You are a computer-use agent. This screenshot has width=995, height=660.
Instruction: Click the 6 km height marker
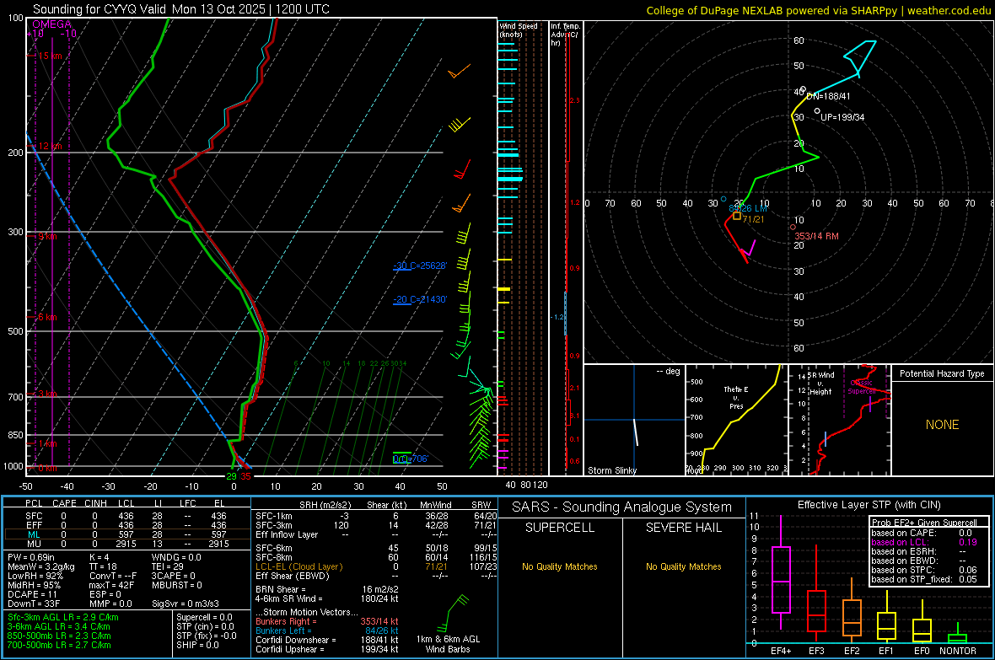click(47, 317)
